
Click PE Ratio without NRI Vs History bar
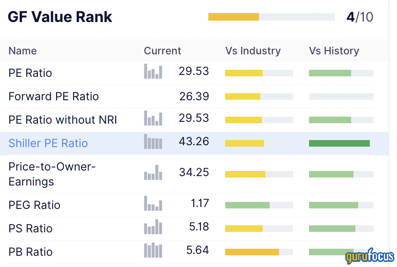coord(341,120)
